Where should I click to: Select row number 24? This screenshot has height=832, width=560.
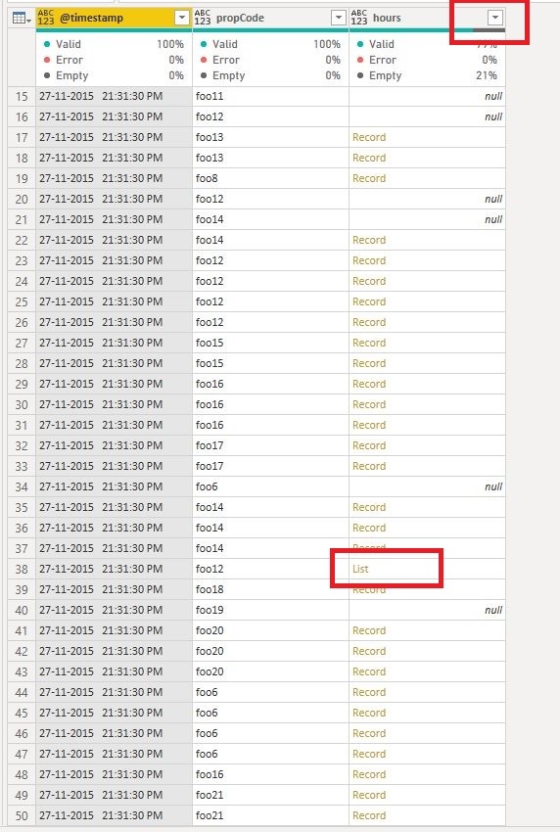22,281
